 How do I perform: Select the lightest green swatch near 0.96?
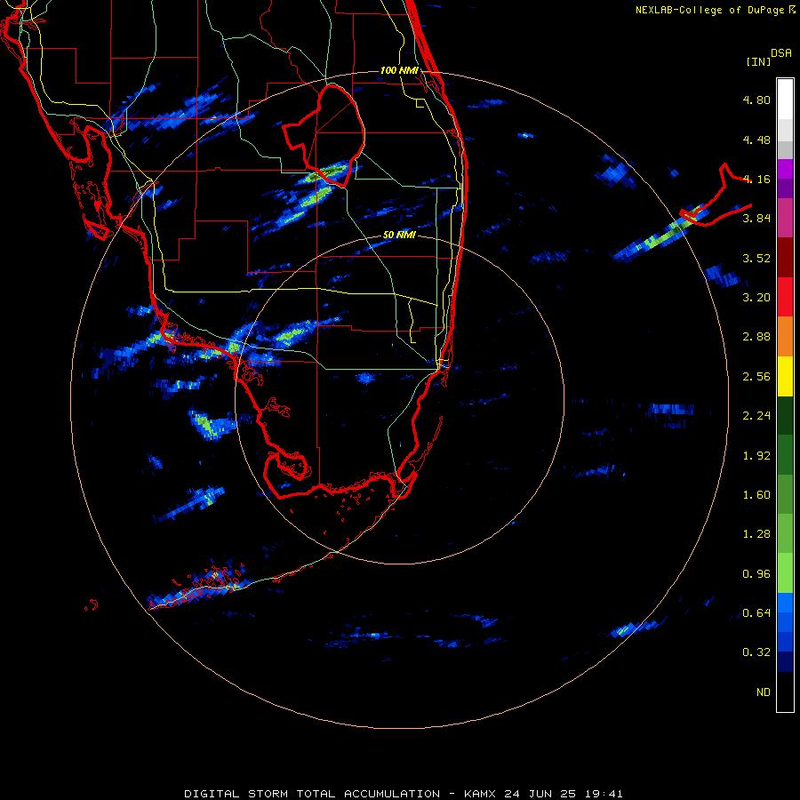pos(785,573)
